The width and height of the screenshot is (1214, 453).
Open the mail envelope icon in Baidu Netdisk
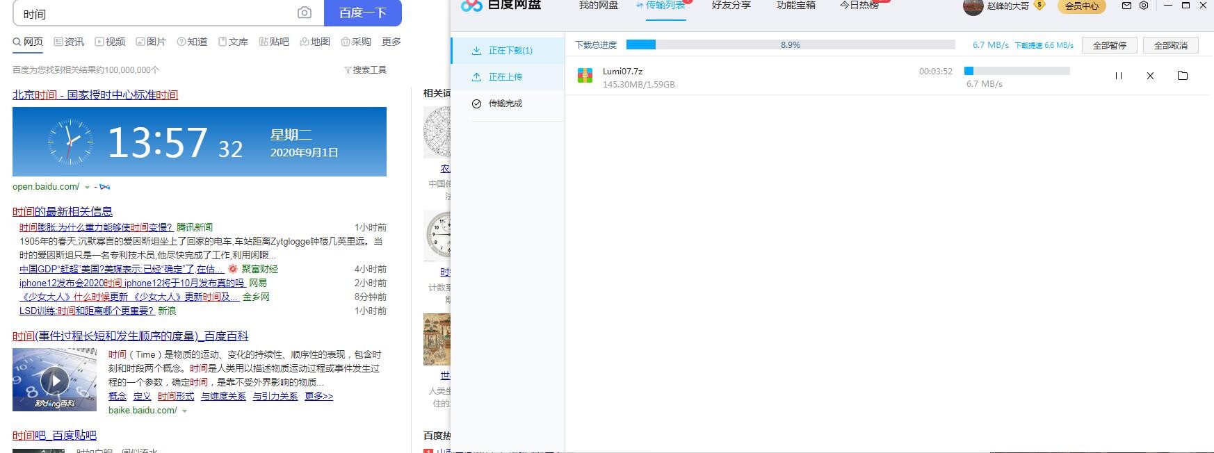pyautogui.click(x=1126, y=6)
